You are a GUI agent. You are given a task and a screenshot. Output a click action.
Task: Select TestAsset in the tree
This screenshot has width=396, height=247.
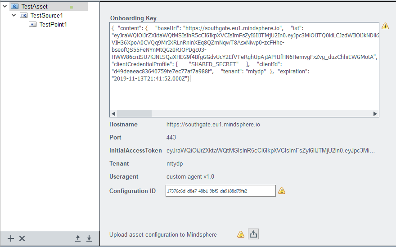click(x=34, y=6)
